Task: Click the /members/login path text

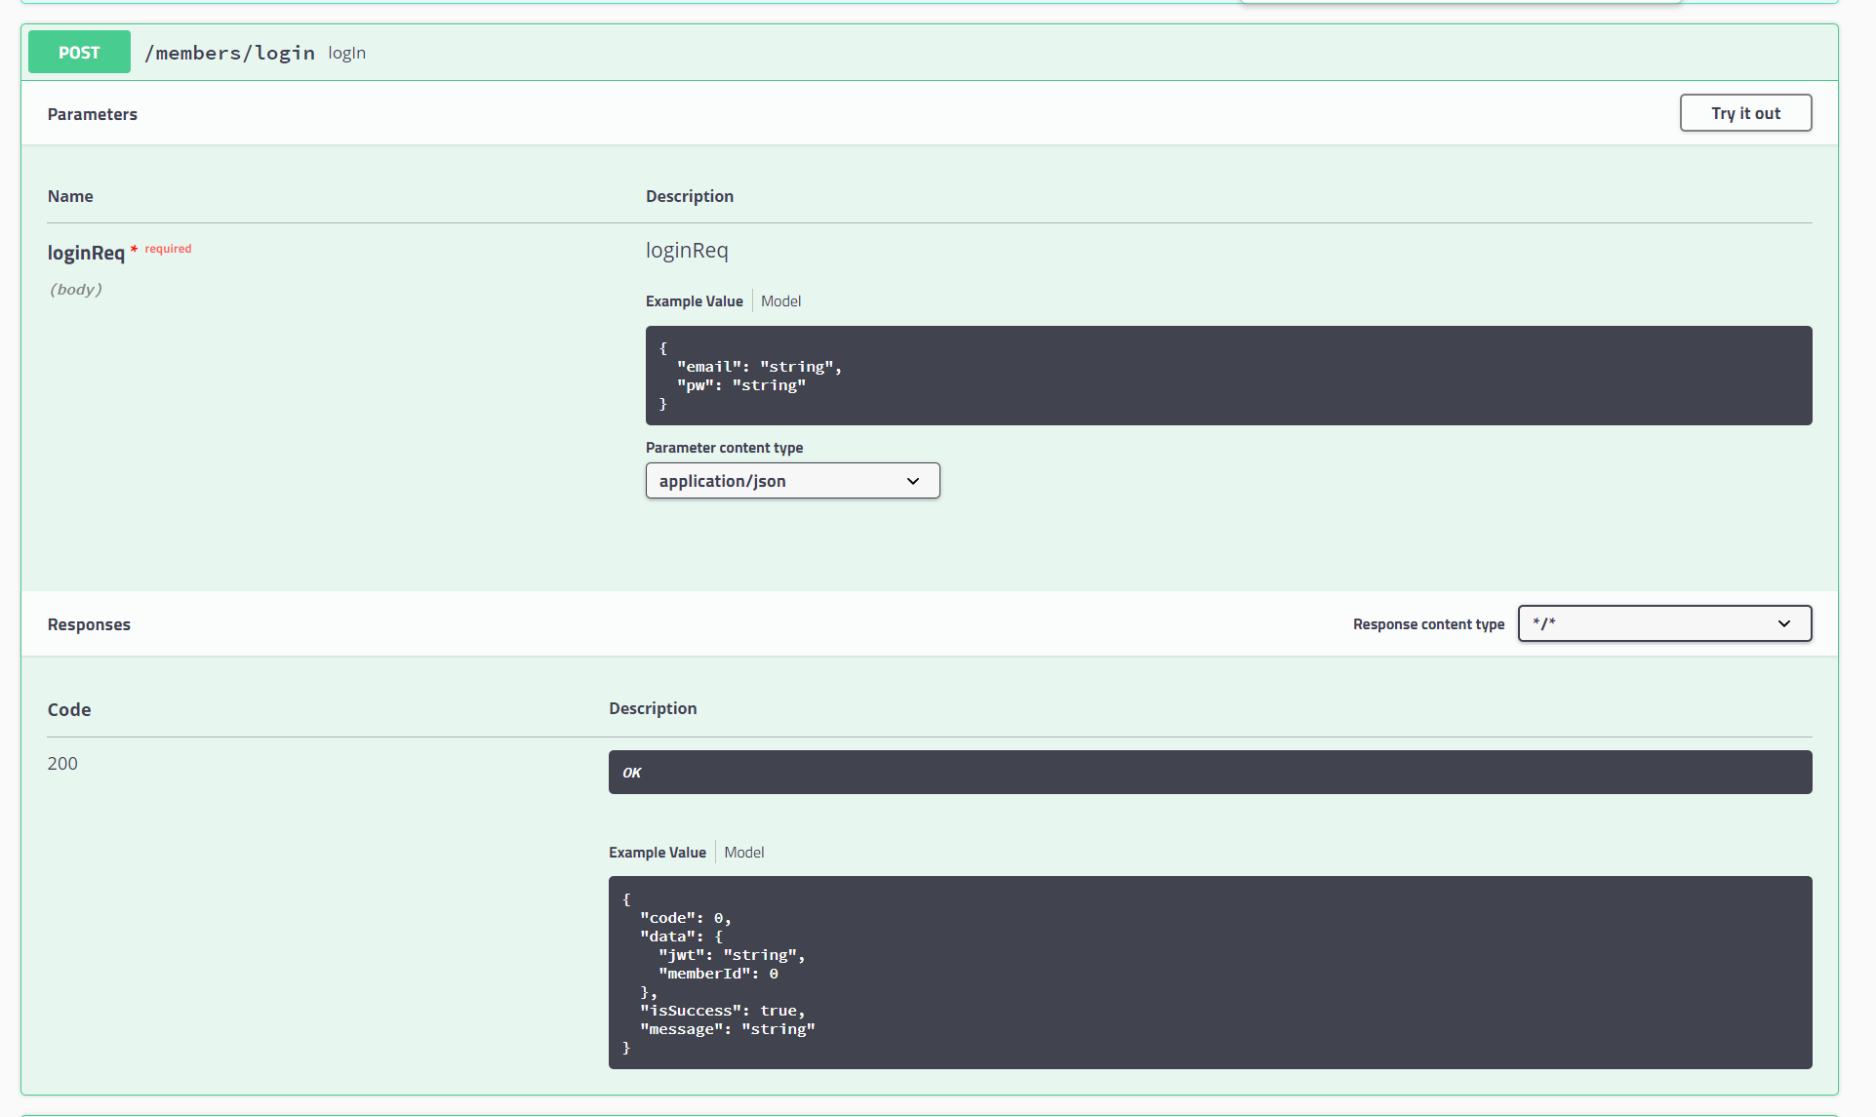Action: point(229,53)
